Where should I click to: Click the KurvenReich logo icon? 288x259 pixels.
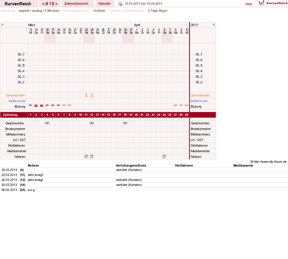point(261,3)
